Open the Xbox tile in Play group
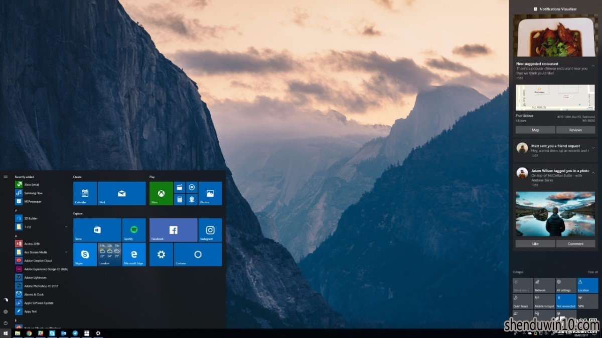The width and height of the screenshot is (602, 338). coord(161,193)
